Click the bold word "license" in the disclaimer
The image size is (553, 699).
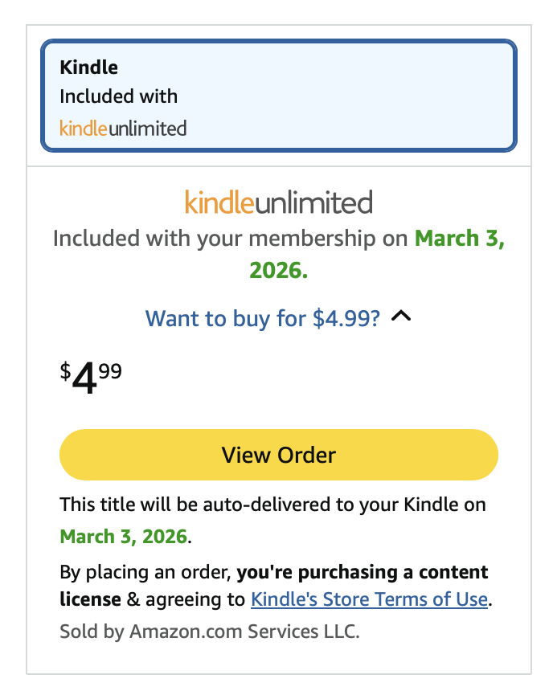[x=90, y=599]
